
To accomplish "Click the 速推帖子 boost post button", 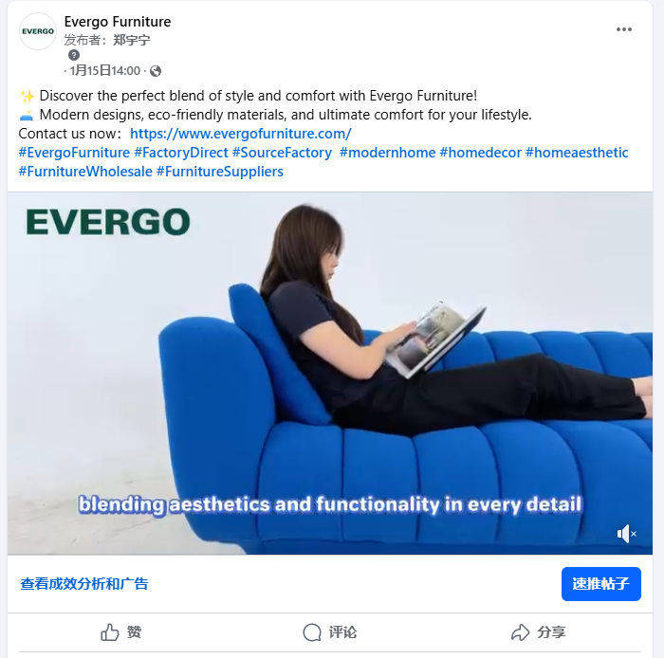I will coord(600,584).
